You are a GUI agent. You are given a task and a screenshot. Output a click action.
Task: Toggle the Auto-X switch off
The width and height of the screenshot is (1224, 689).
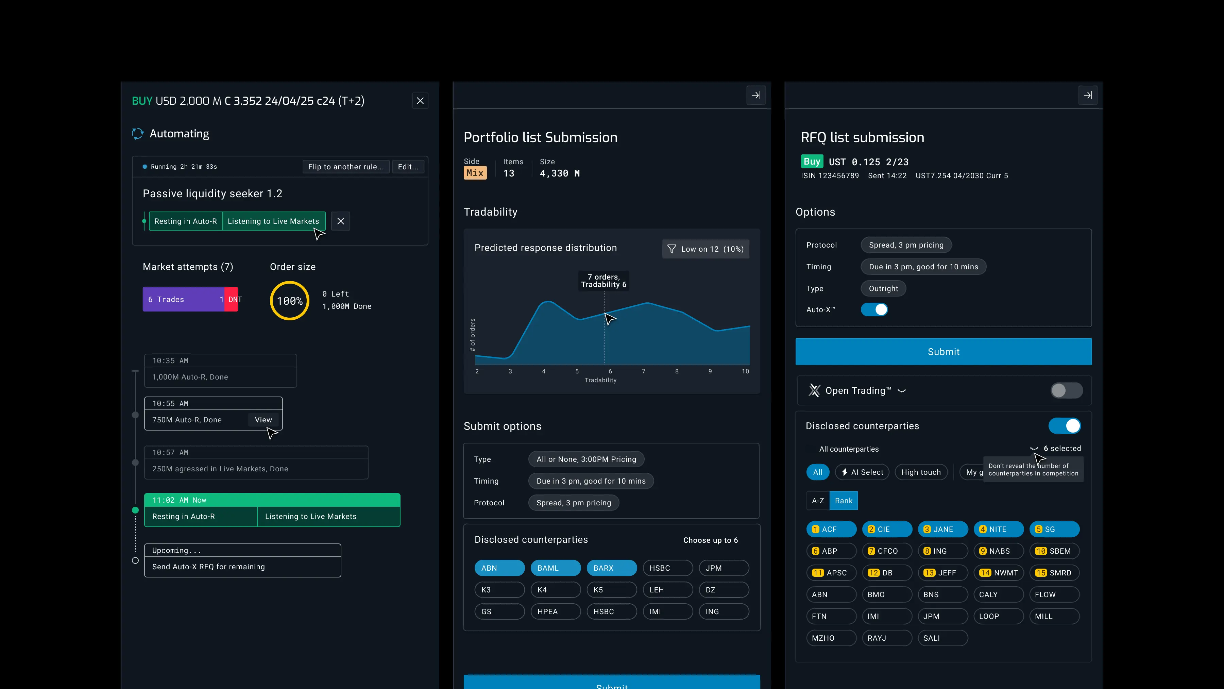coord(874,310)
